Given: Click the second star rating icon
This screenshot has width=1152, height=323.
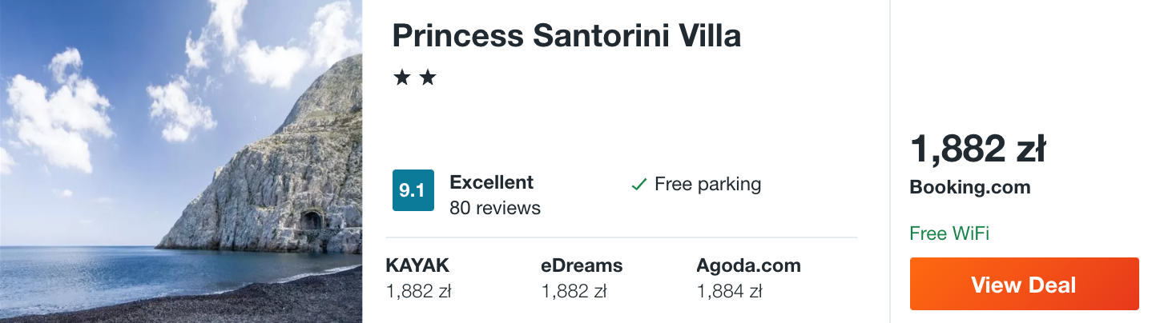Looking at the screenshot, I should 428,78.
